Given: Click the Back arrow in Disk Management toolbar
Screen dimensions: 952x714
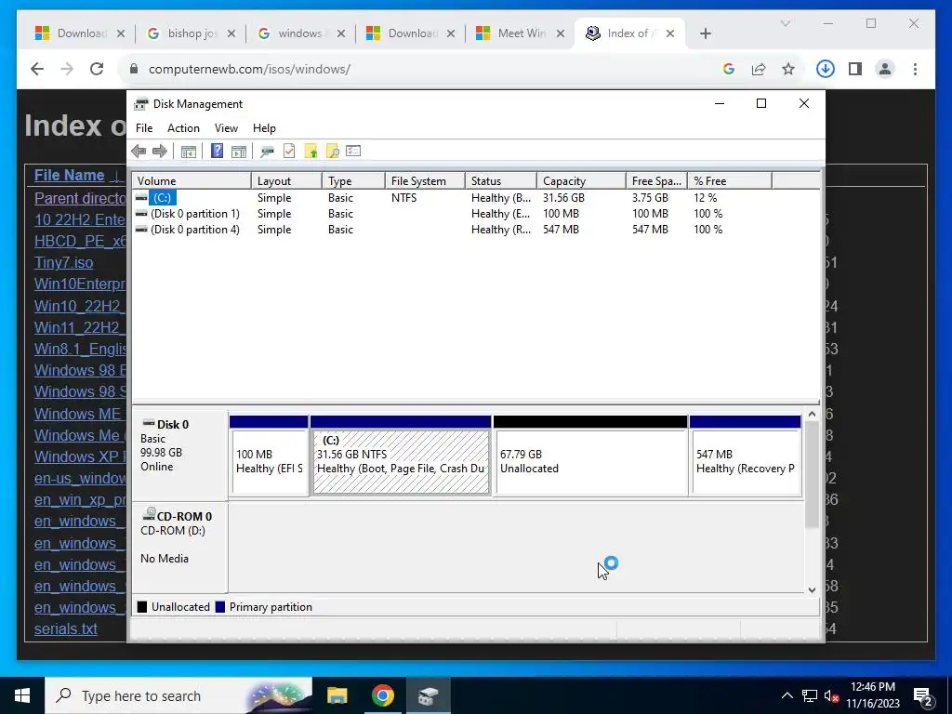Looking at the screenshot, I should [139, 152].
